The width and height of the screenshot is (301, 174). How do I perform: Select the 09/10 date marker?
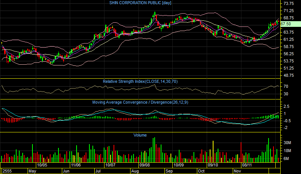(x=213, y=165)
